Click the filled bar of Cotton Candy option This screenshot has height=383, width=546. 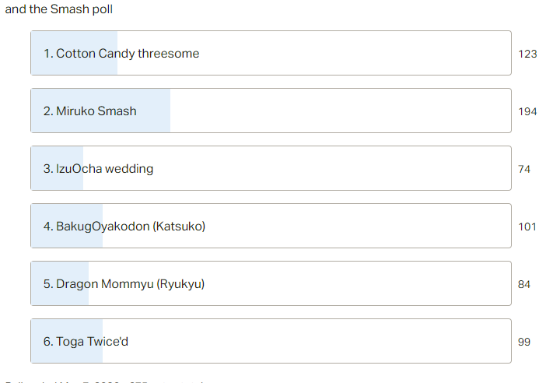pos(74,53)
